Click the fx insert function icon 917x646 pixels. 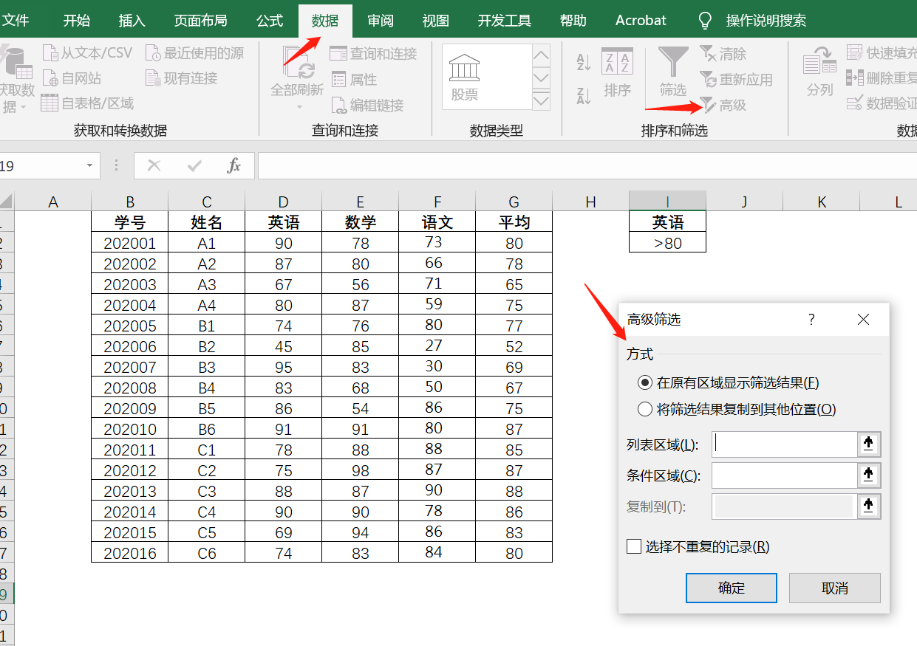click(235, 165)
